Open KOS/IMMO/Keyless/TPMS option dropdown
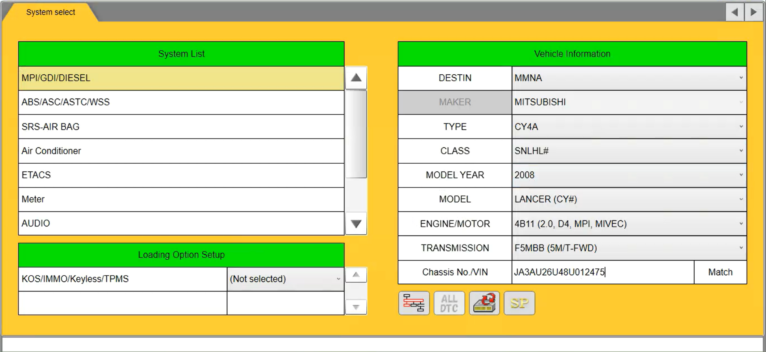The width and height of the screenshot is (766, 352). (286, 279)
